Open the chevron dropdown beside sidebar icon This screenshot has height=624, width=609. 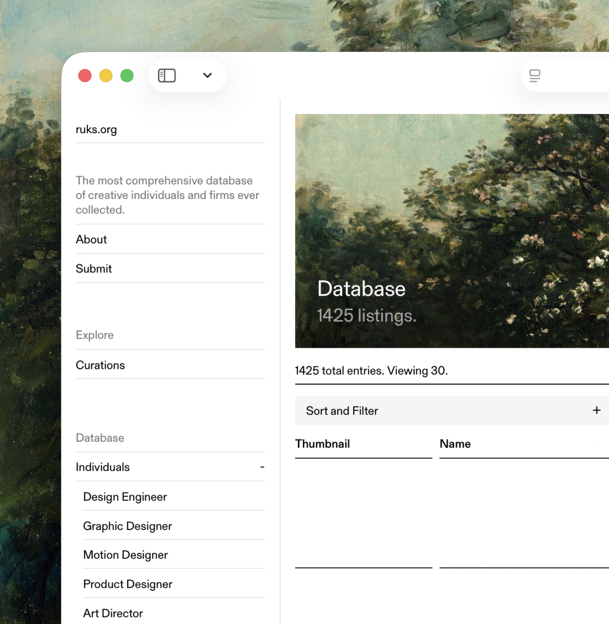207,75
